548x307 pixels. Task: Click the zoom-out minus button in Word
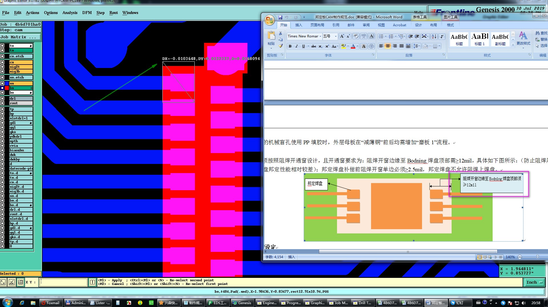pos(520,257)
